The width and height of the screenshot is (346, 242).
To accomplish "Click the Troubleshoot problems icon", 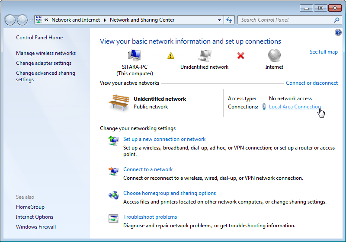I will click(x=113, y=218).
